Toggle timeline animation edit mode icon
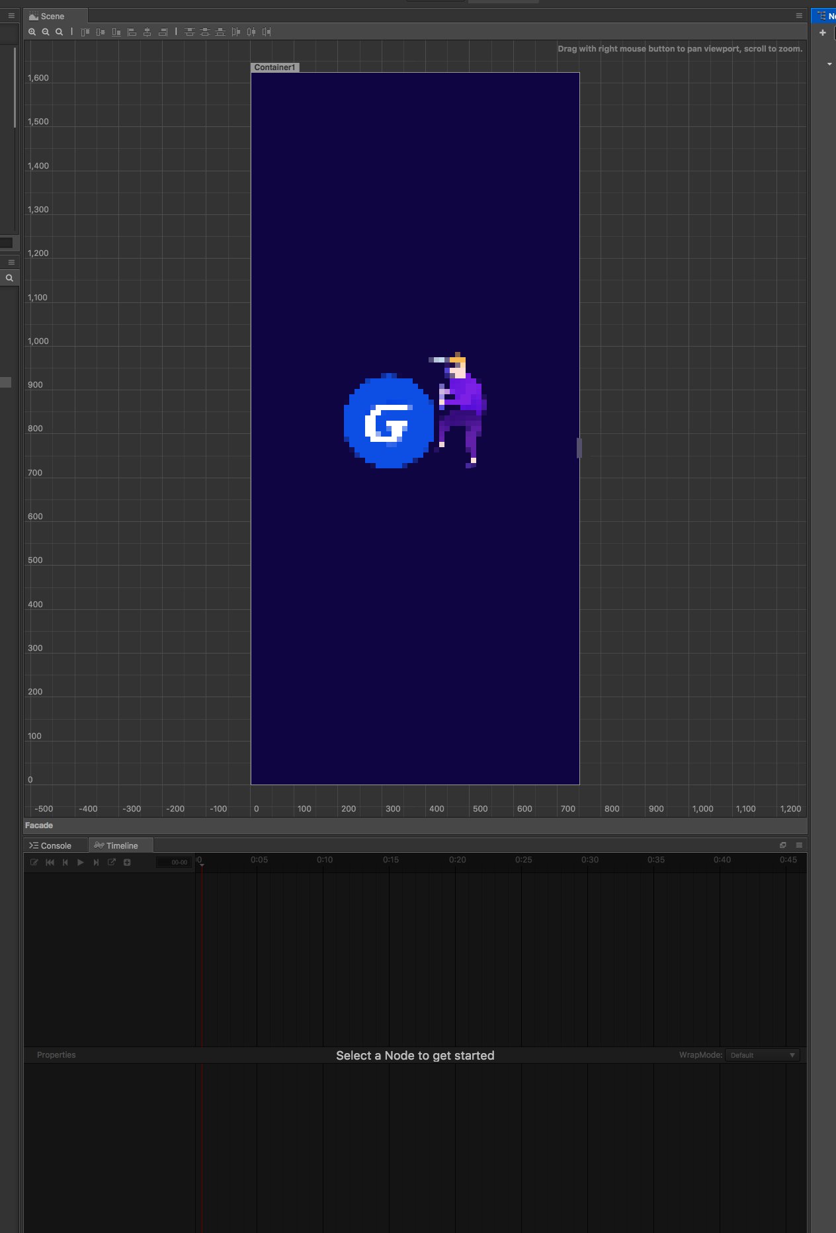This screenshot has height=1233, width=836. (x=34, y=862)
